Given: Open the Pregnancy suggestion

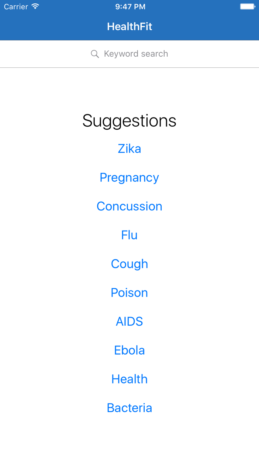Looking at the screenshot, I should pyautogui.click(x=129, y=178).
